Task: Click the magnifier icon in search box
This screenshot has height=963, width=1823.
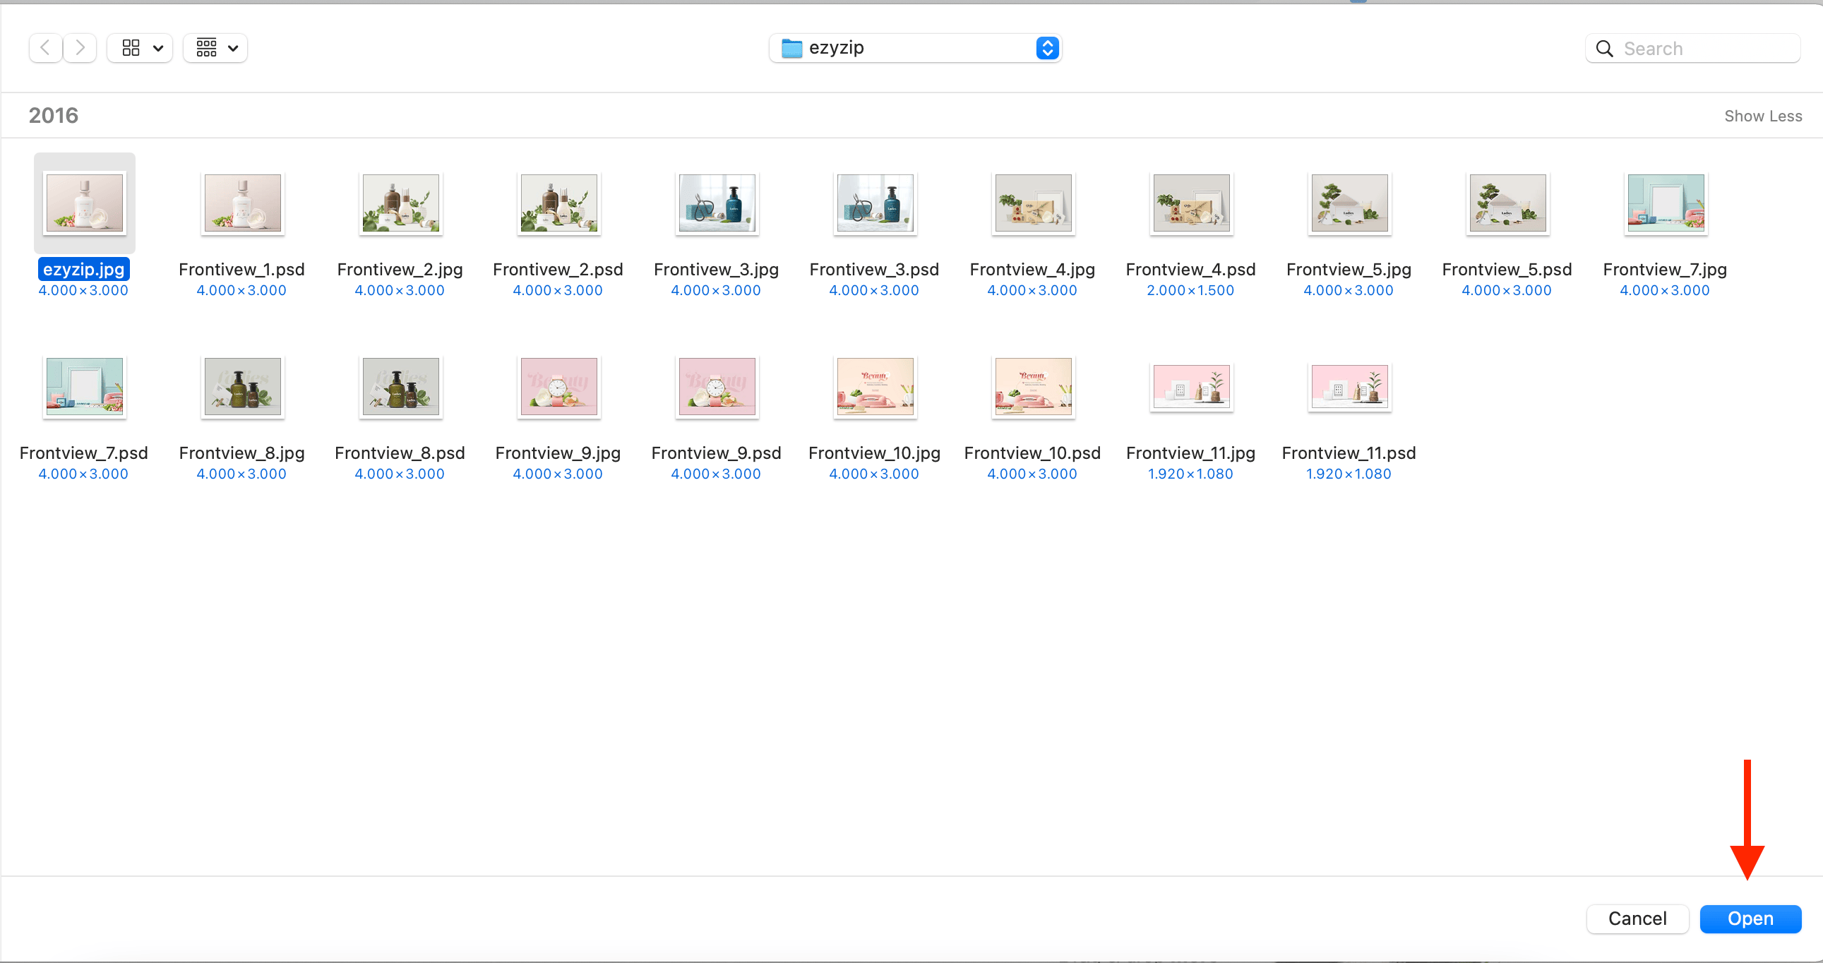Action: [x=1604, y=49]
